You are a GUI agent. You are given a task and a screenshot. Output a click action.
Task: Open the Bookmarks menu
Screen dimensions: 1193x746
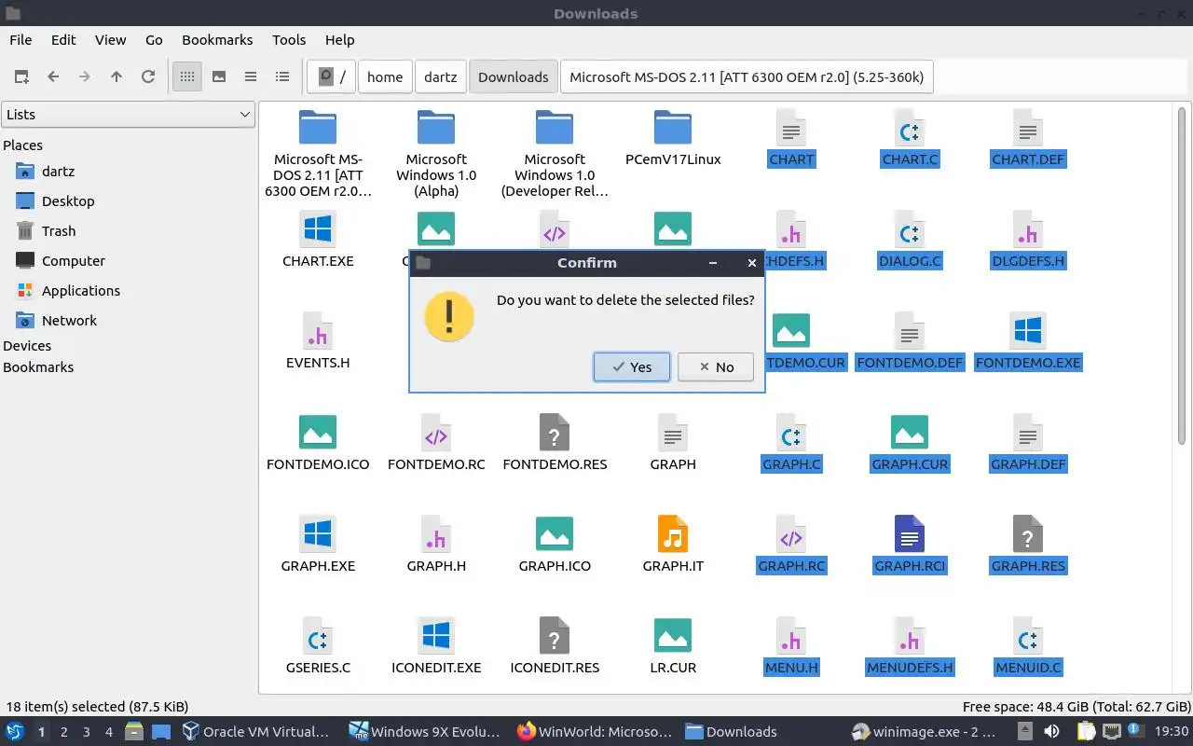pyautogui.click(x=217, y=39)
